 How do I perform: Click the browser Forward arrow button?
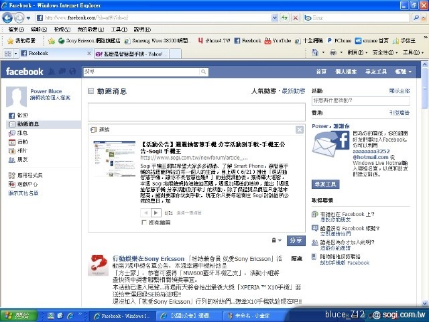click(19, 18)
